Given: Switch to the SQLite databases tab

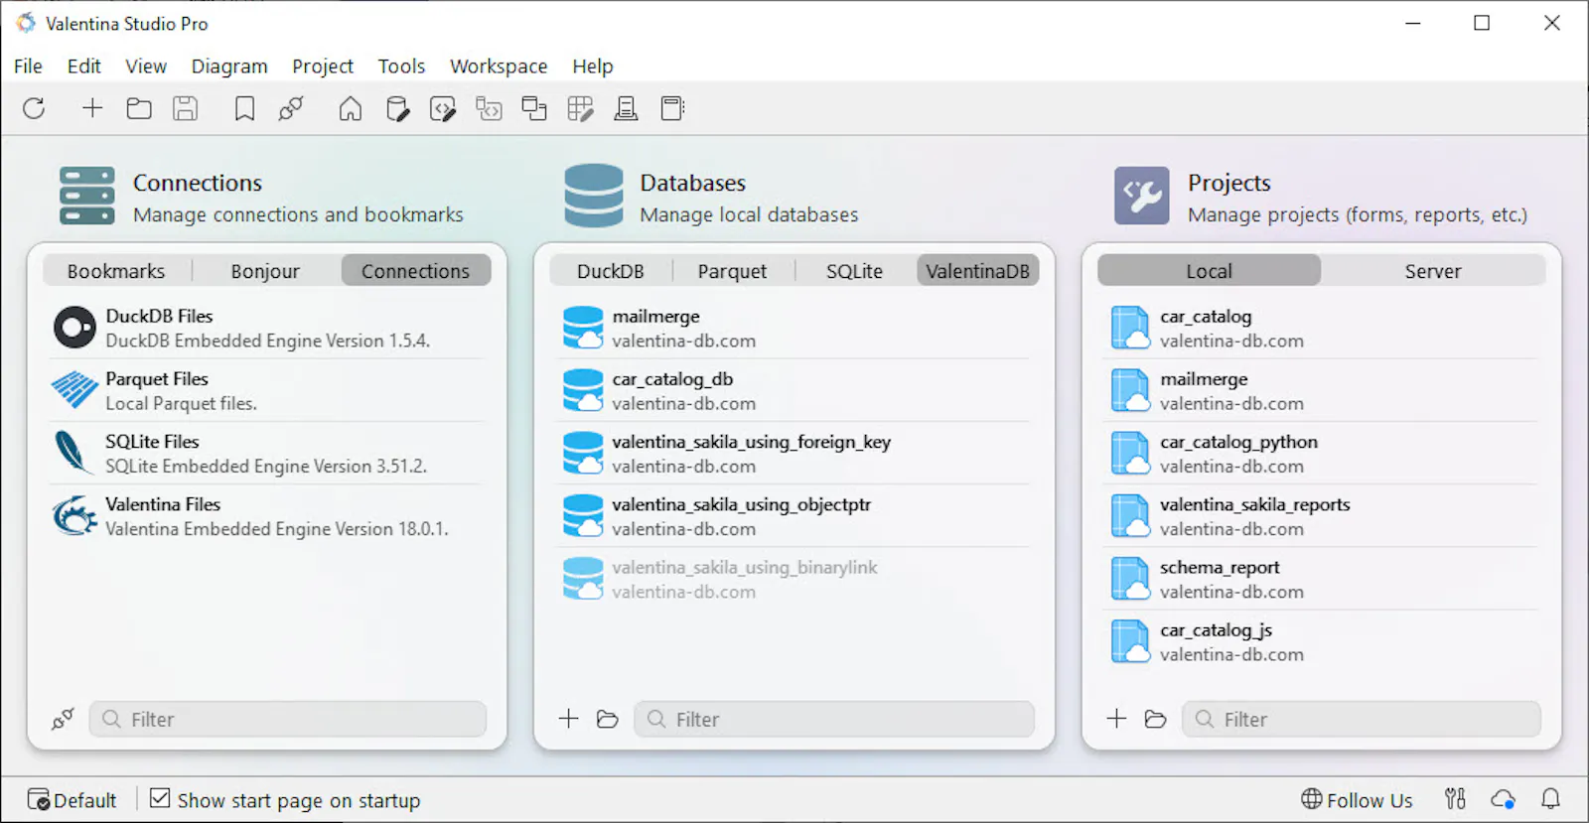Looking at the screenshot, I should coord(855,271).
